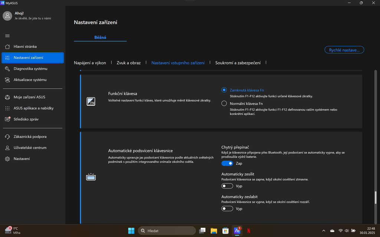Image resolution: width=380 pixels, height=237 pixels.
Task: Click the Fn key icon in Funkční klávesa section
Action: [91, 101]
